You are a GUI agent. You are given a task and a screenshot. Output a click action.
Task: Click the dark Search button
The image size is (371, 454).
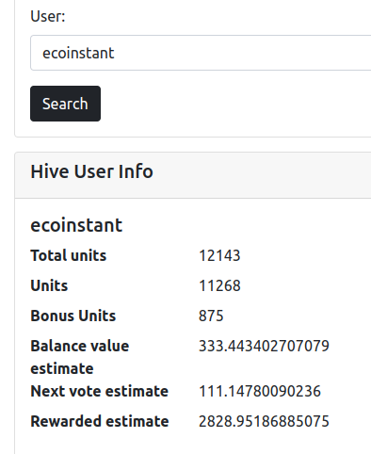(x=65, y=104)
